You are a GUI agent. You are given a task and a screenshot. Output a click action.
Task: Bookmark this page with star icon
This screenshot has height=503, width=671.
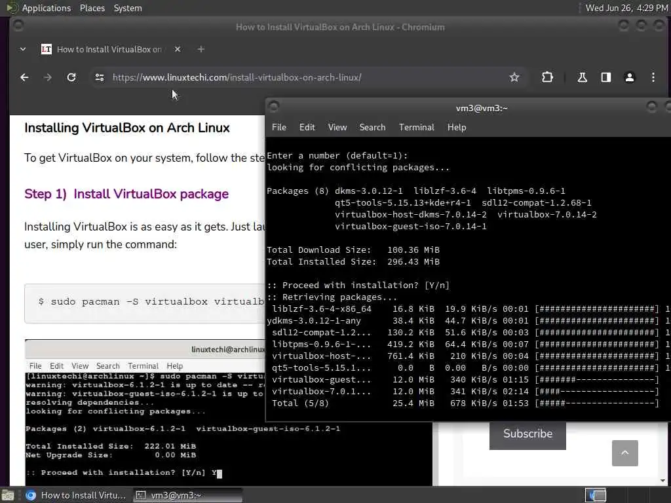point(514,77)
